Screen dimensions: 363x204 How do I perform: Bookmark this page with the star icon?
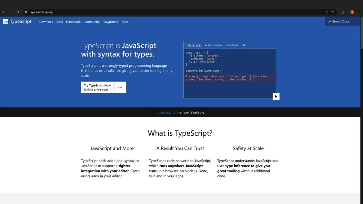pyautogui.click(x=333, y=12)
